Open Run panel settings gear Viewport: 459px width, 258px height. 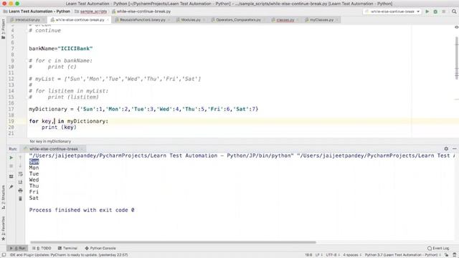(x=446, y=148)
